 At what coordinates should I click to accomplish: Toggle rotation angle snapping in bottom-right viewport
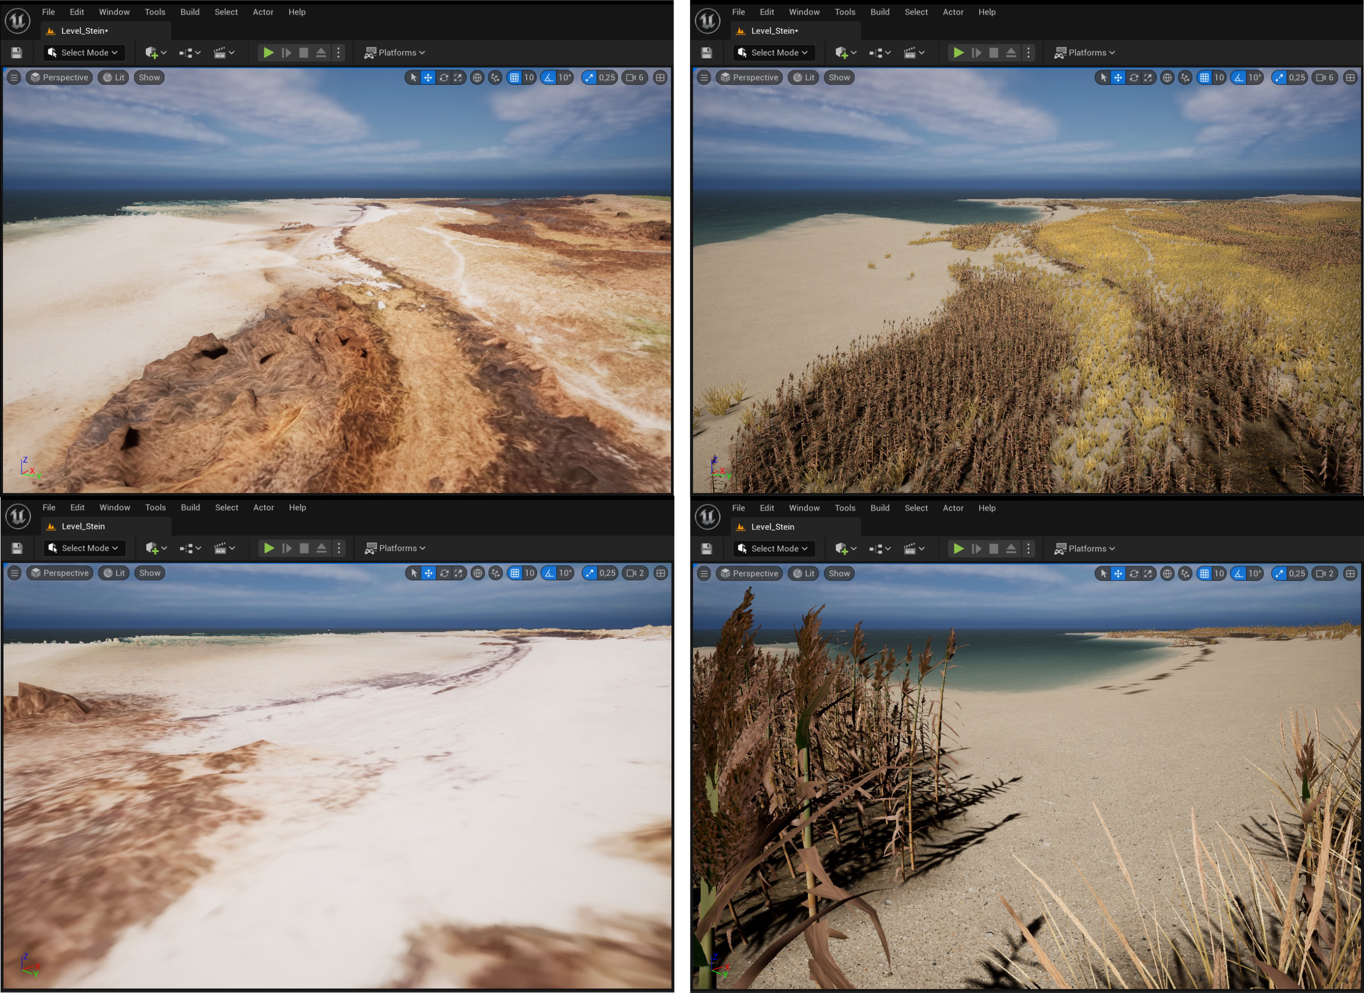pos(1239,574)
